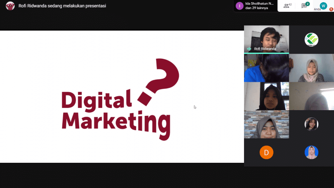Click your own 'W' avatar labeled Anda

[323, 6]
